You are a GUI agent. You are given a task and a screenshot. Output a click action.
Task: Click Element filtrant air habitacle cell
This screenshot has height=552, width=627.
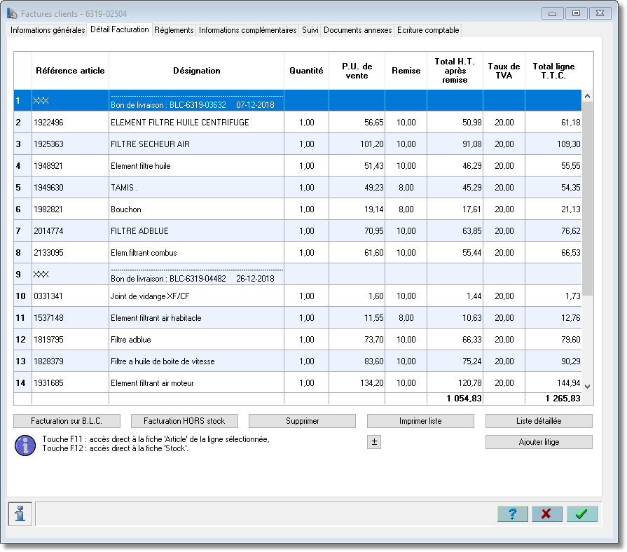[196, 318]
